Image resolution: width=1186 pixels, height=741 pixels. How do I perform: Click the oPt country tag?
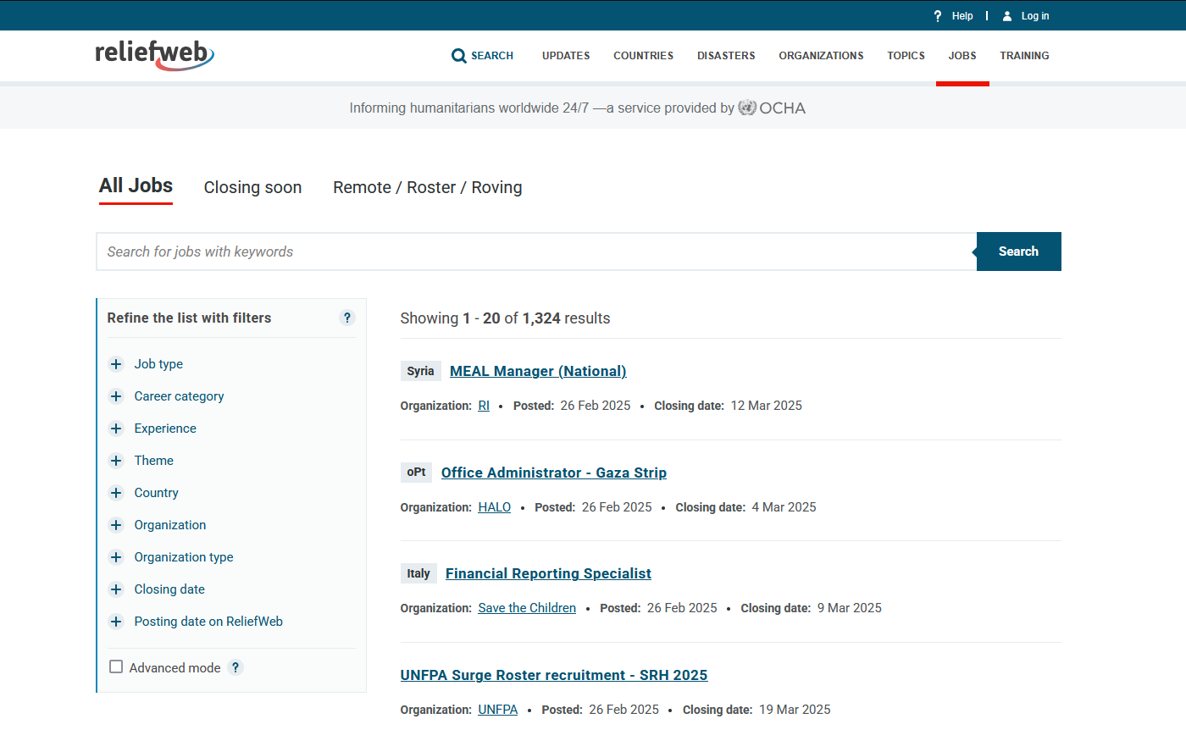coord(416,472)
